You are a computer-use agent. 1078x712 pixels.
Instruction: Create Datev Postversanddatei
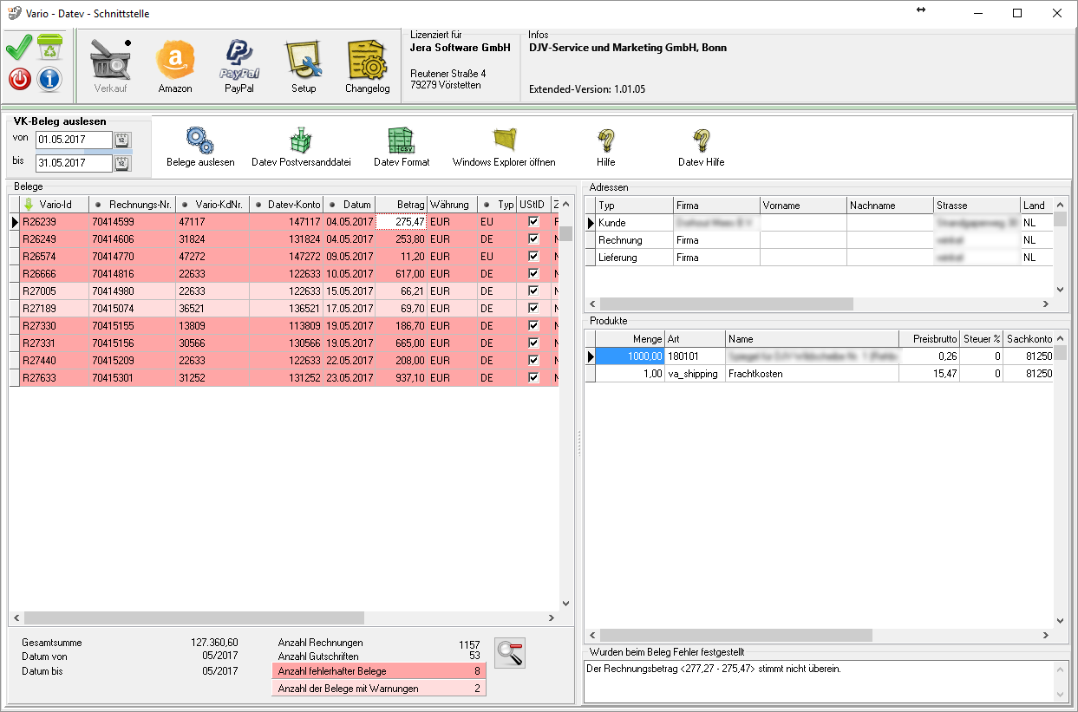tap(301, 140)
